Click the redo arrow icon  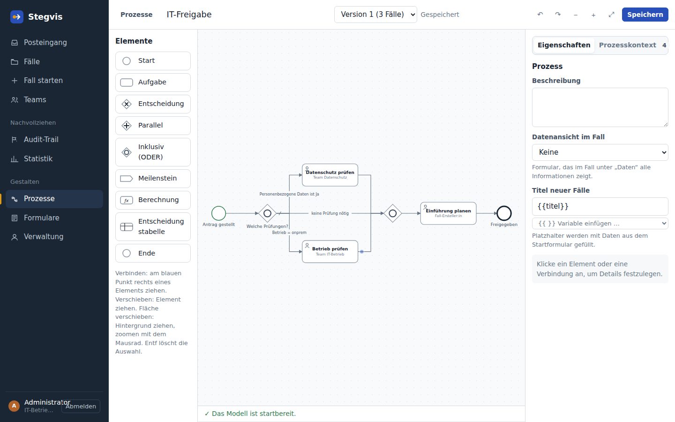click(x=558, y=15)
